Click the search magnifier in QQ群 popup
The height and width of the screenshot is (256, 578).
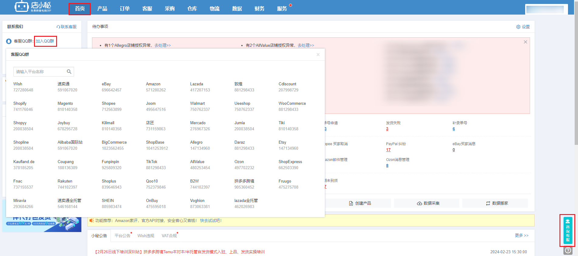(69, 72)
